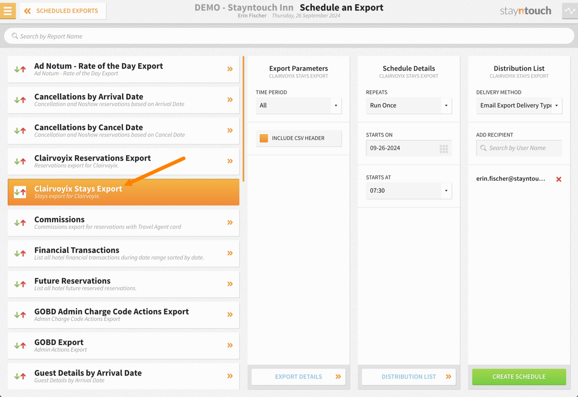Open the Starts At time dropdown
This screenshot has height=397, width=578.
pyautogui.click(x=409, y=190)
